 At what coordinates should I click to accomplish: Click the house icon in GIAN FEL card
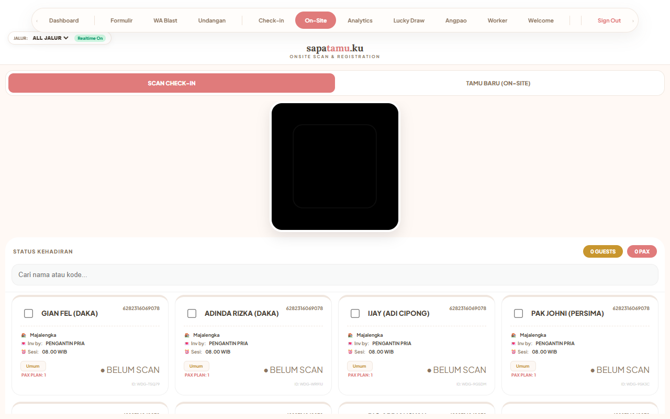[x=24, y=335]
